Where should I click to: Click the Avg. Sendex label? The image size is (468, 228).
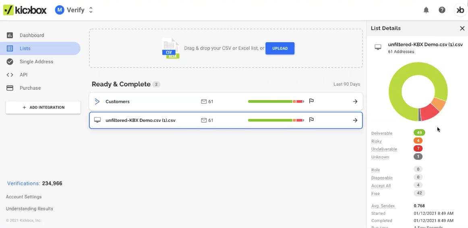383,206
